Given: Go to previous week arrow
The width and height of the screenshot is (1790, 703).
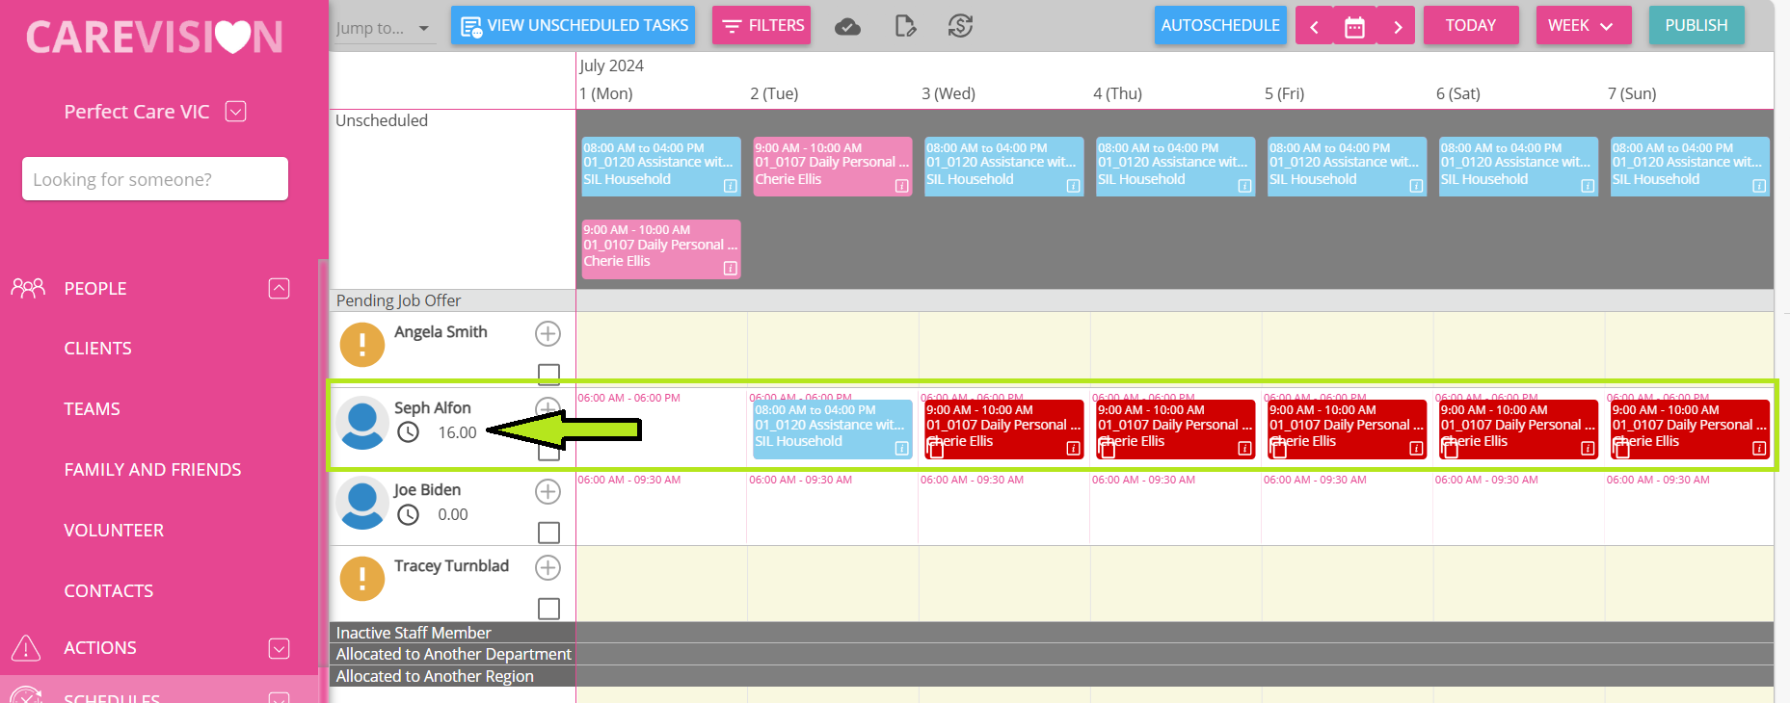Looking at the screenshot, I should (1314, 26).
